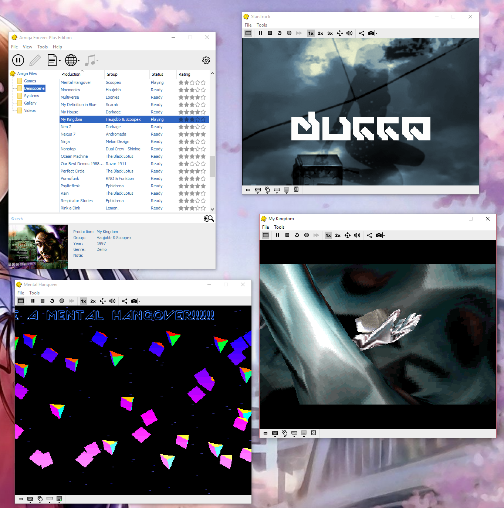Viewport: 504px width, 508px height.
Task: Open mouse dropdown in My Kingdom status bar
Action: pos(285,433)
